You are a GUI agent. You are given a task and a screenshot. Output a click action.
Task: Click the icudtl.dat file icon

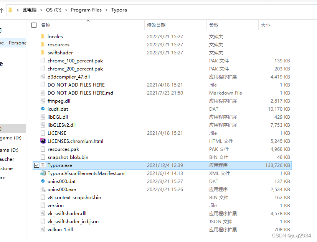tap(43, 109)
